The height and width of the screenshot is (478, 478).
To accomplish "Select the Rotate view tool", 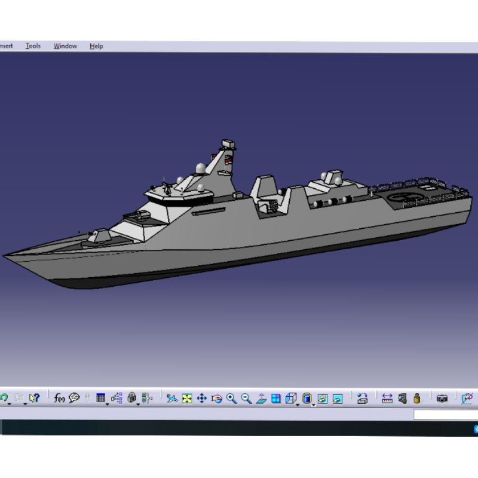I will tap(216, 398).
